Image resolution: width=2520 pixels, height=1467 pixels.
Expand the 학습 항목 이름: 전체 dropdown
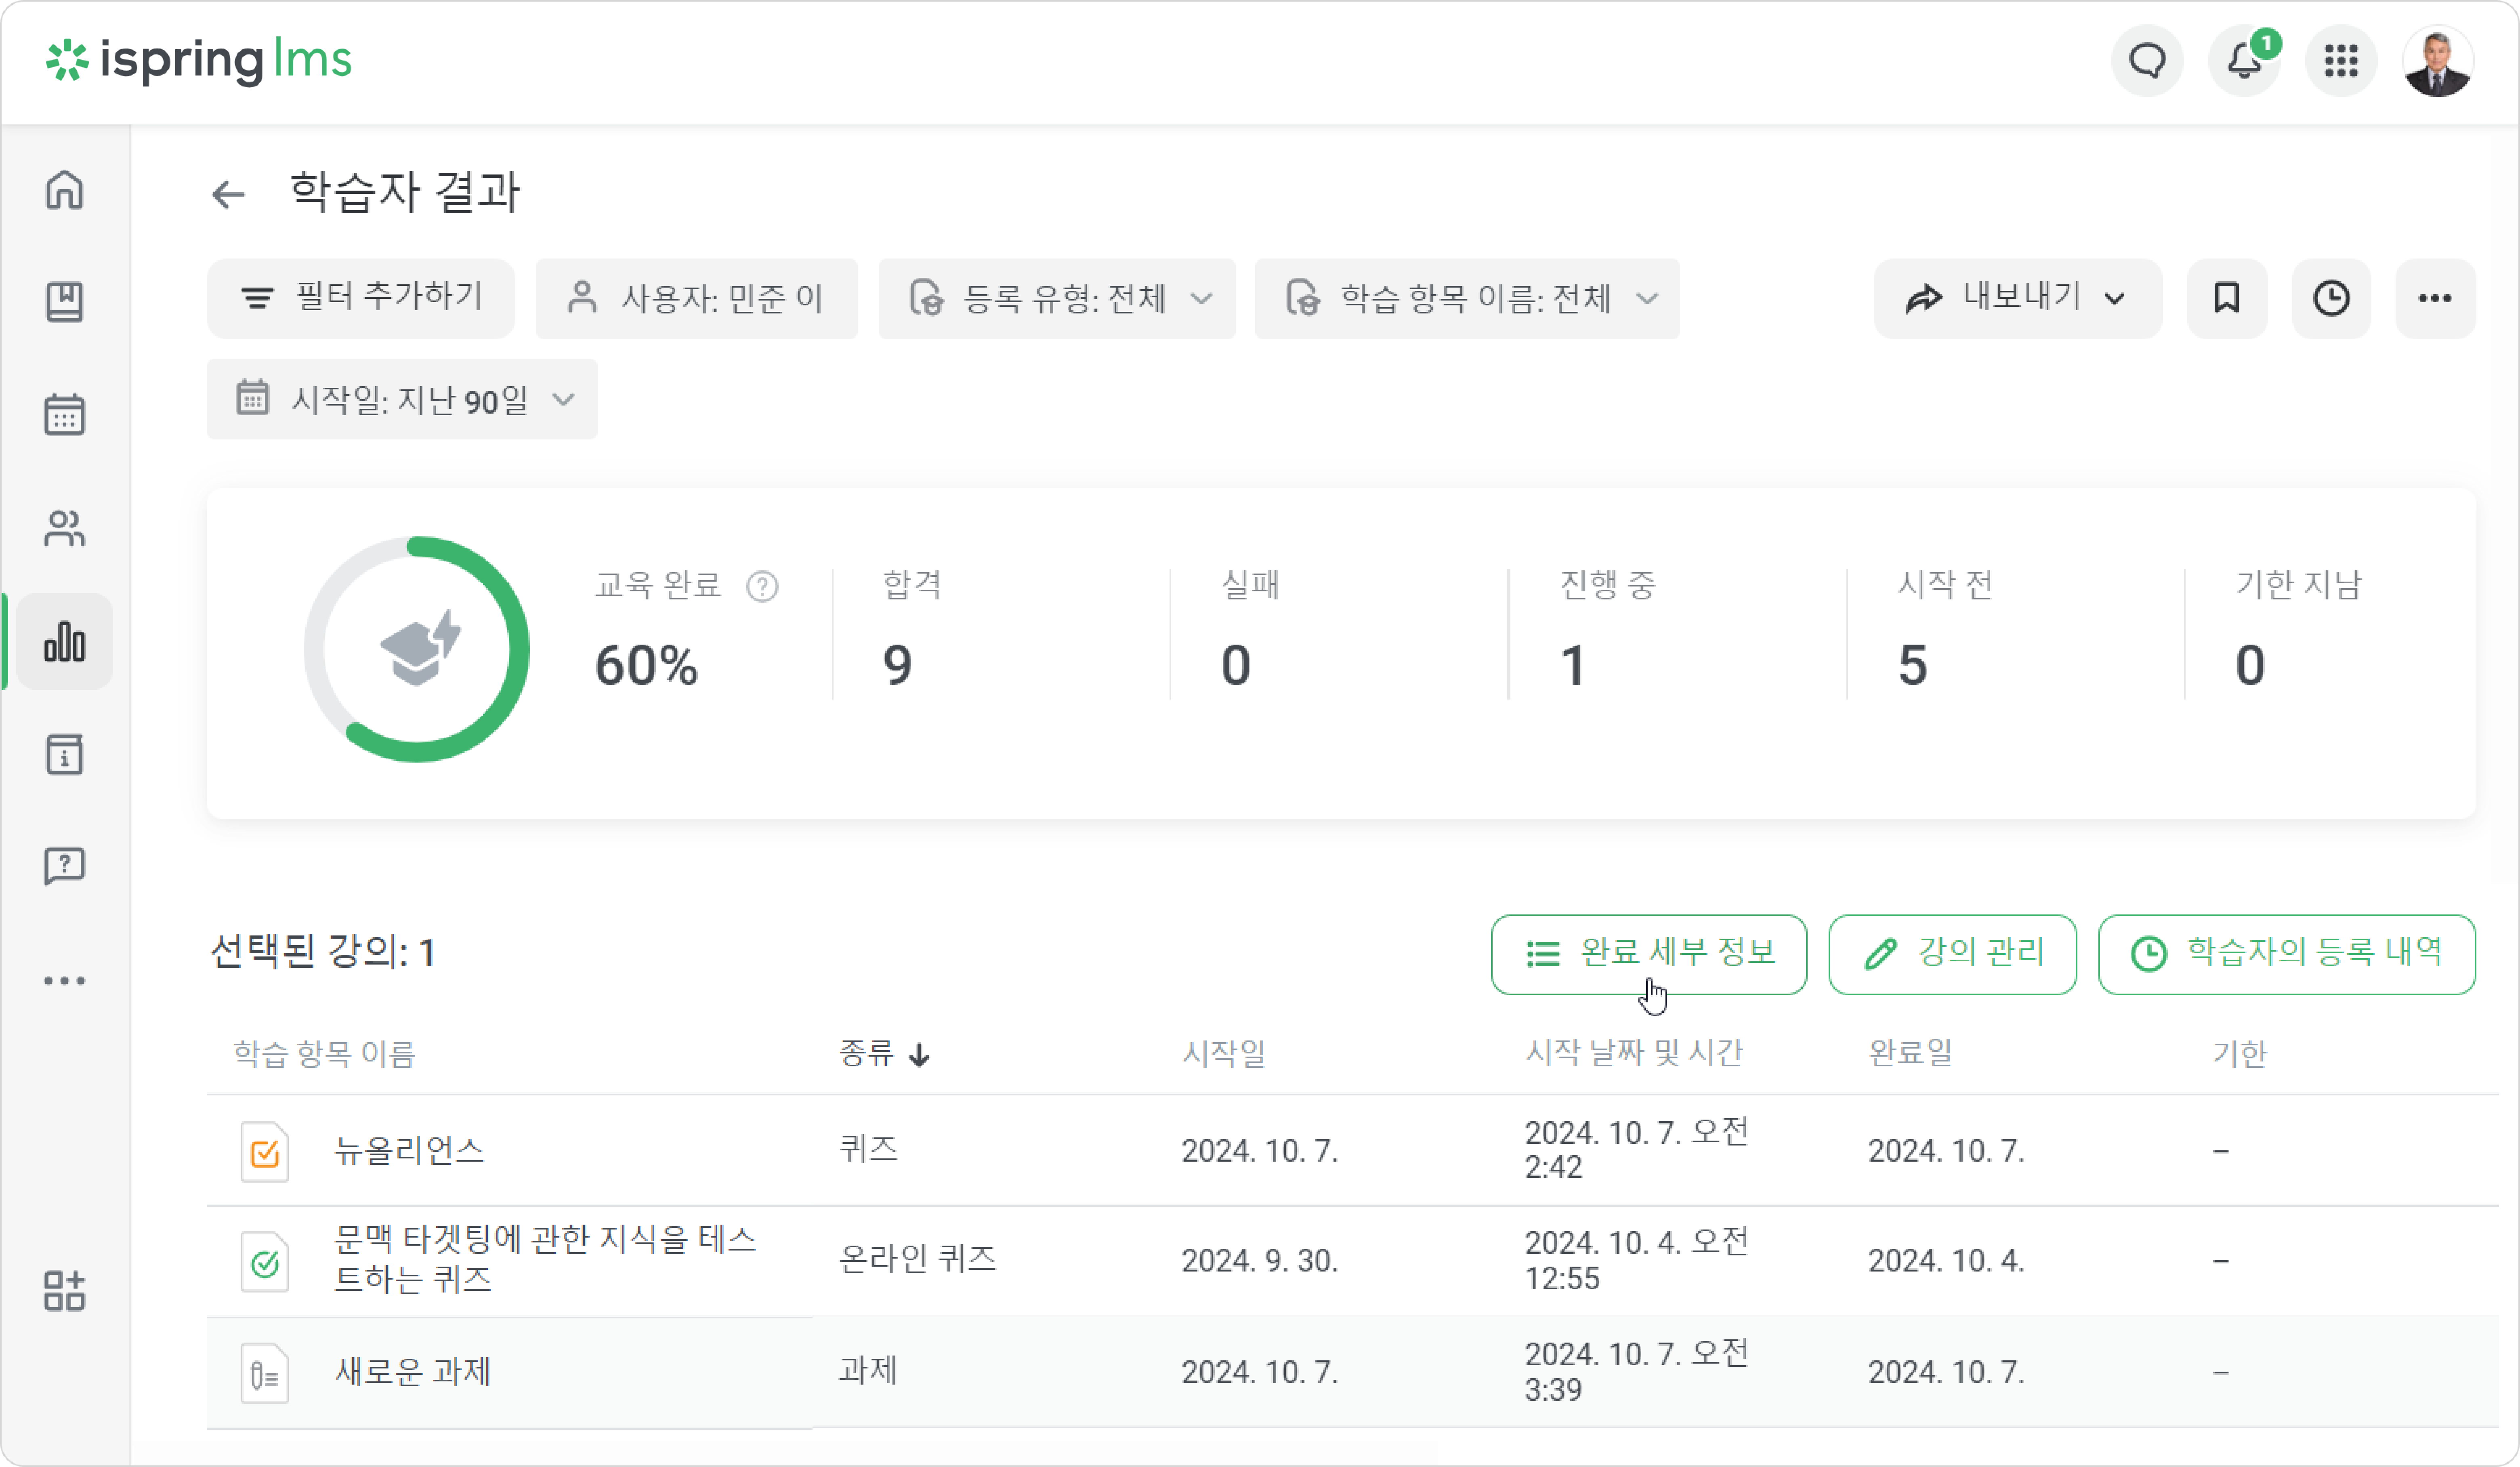(x=1467, y=298)
